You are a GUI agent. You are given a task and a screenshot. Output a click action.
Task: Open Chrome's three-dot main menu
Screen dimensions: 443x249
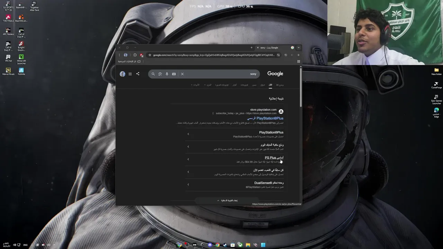click(x=119, y=55)
